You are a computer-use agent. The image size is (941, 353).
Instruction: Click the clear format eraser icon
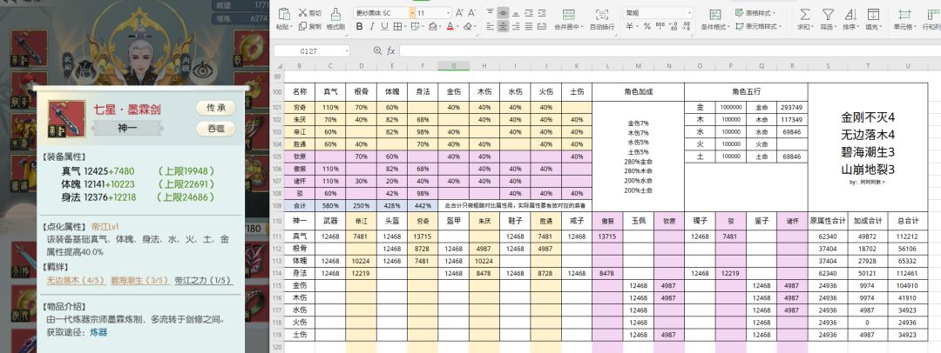tap(467, 26)
